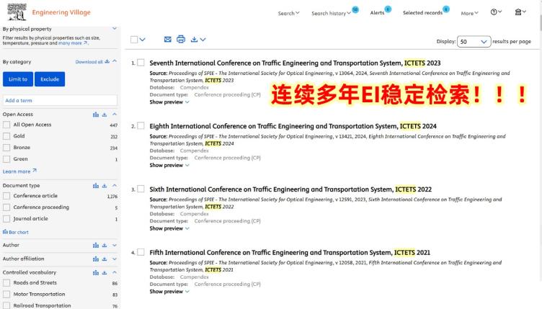Show chart icon for Author facet
The image size is (542, 309).
coord(96,245)
